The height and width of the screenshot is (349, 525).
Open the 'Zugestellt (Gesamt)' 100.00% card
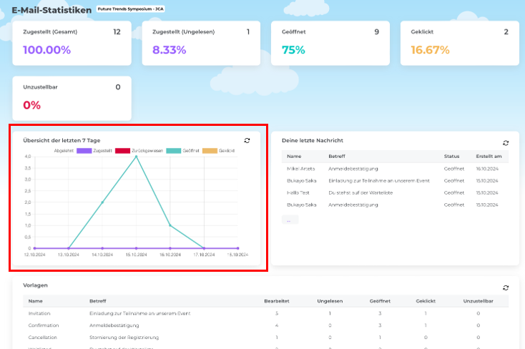[72, 43]
